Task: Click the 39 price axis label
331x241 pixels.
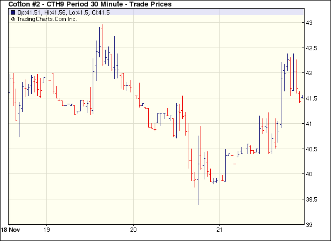Action: click(310, 225)
